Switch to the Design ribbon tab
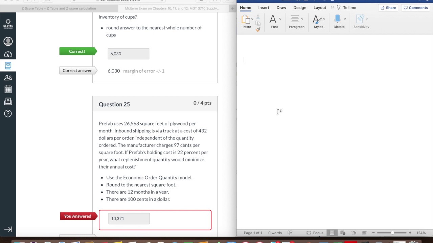 300,8
